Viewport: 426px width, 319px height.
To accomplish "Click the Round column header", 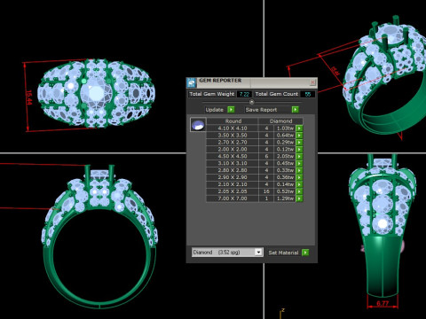I will tap(233, 121).
